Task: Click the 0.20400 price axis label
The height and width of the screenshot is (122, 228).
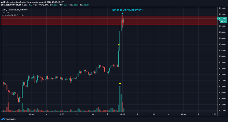Action: click(x=222, y=44)
